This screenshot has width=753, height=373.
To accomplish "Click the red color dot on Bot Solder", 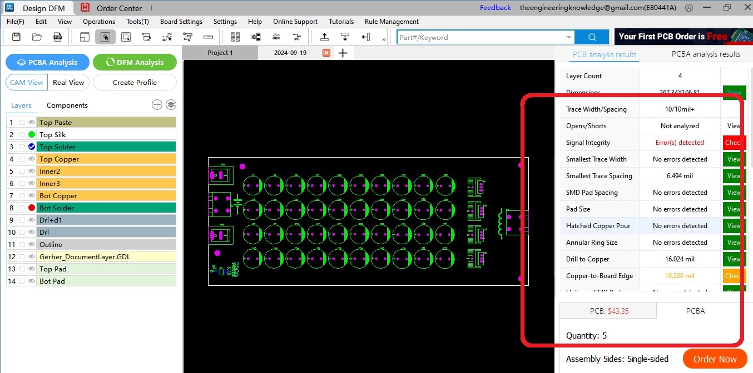I will pyautogui.click(x=32, y=208).
